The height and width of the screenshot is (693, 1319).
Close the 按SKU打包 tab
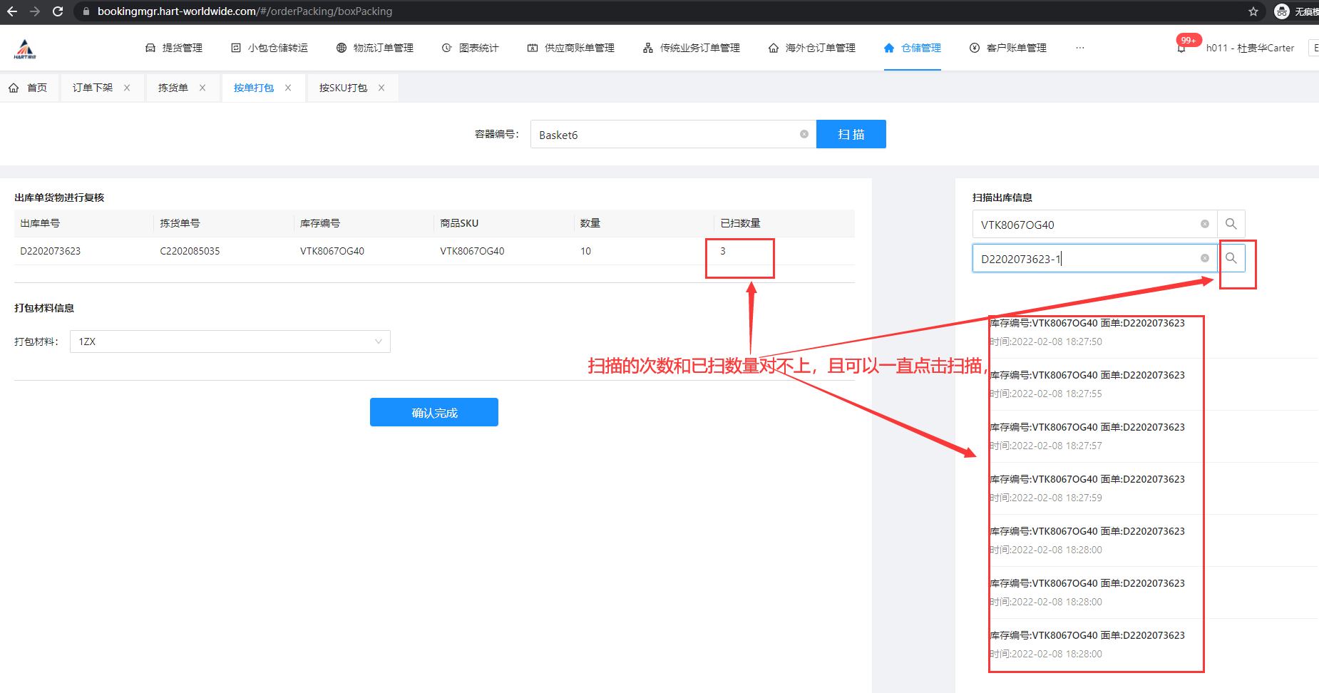point(381,88)
